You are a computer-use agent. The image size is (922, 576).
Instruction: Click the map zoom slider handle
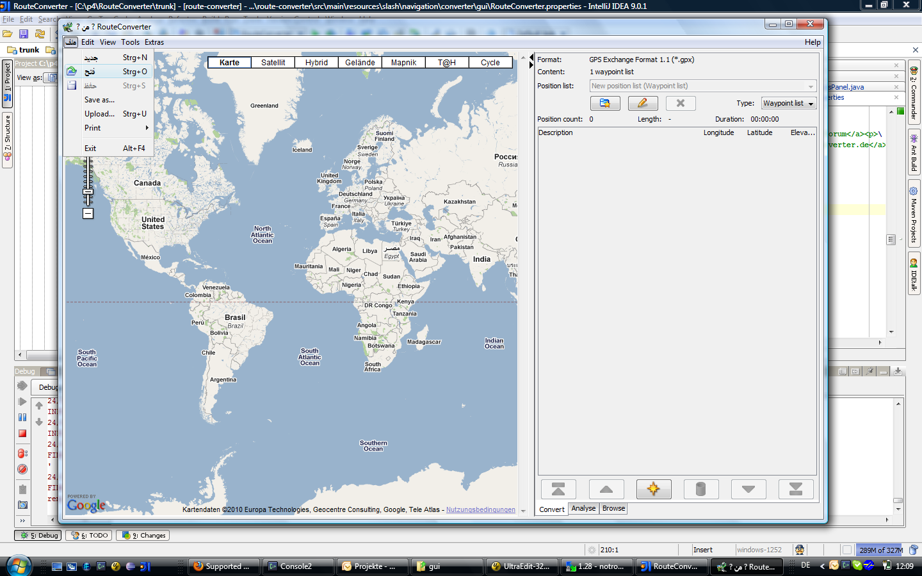coord(88,192)
